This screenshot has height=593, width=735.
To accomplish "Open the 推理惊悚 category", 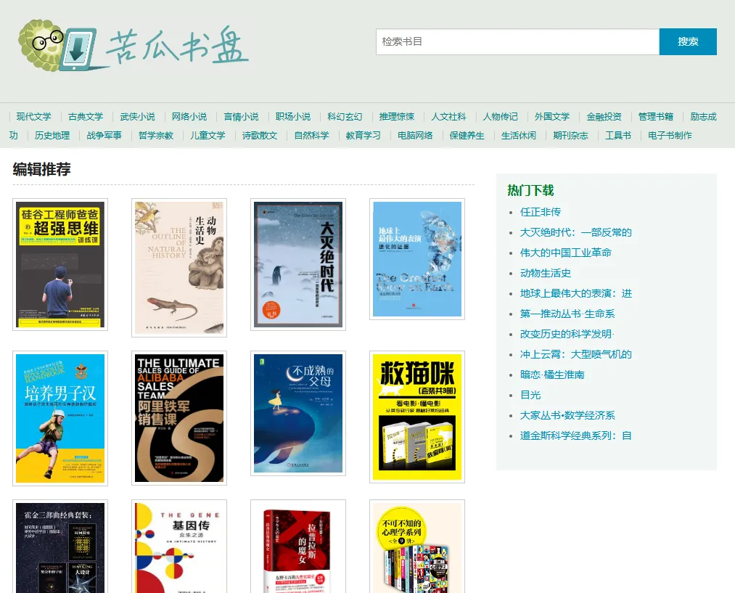I will pyautogui.click(x=397, y=117).
